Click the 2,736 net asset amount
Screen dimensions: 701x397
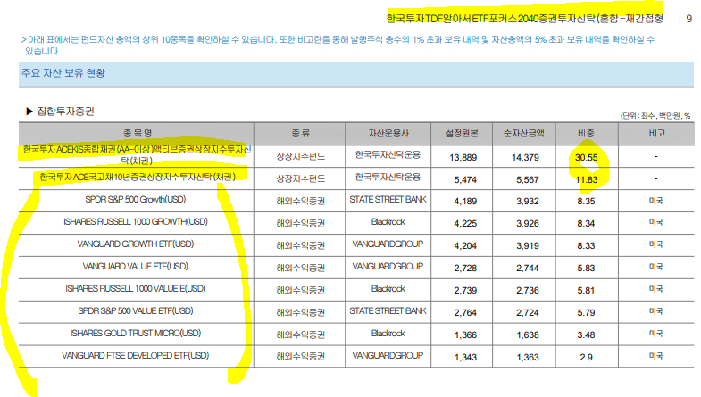pyautogui.click(x=528, y=290)
